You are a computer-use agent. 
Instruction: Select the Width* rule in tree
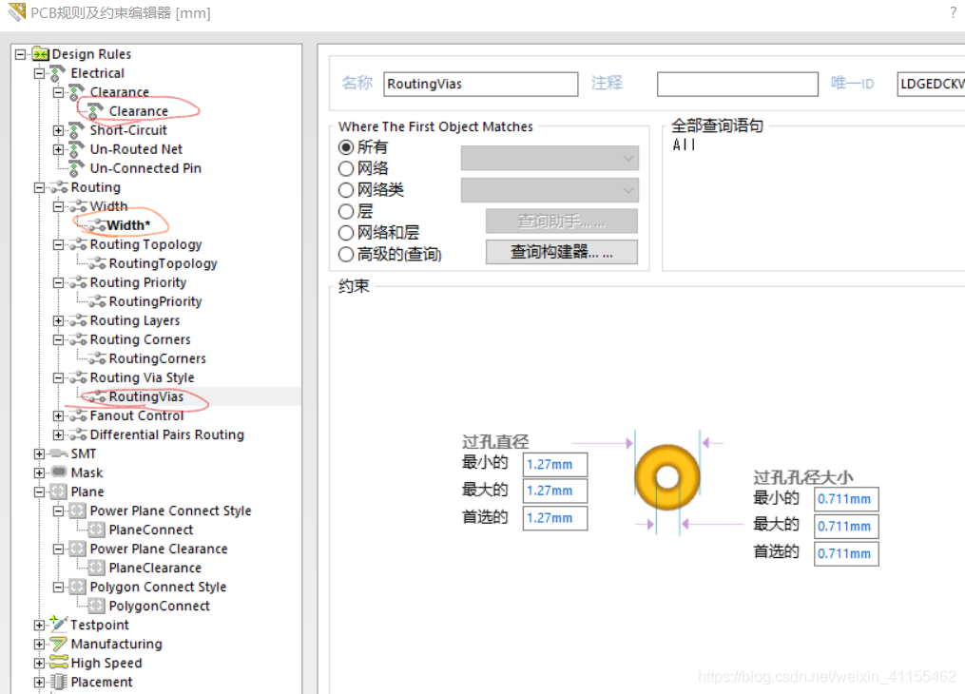point(128,225)
